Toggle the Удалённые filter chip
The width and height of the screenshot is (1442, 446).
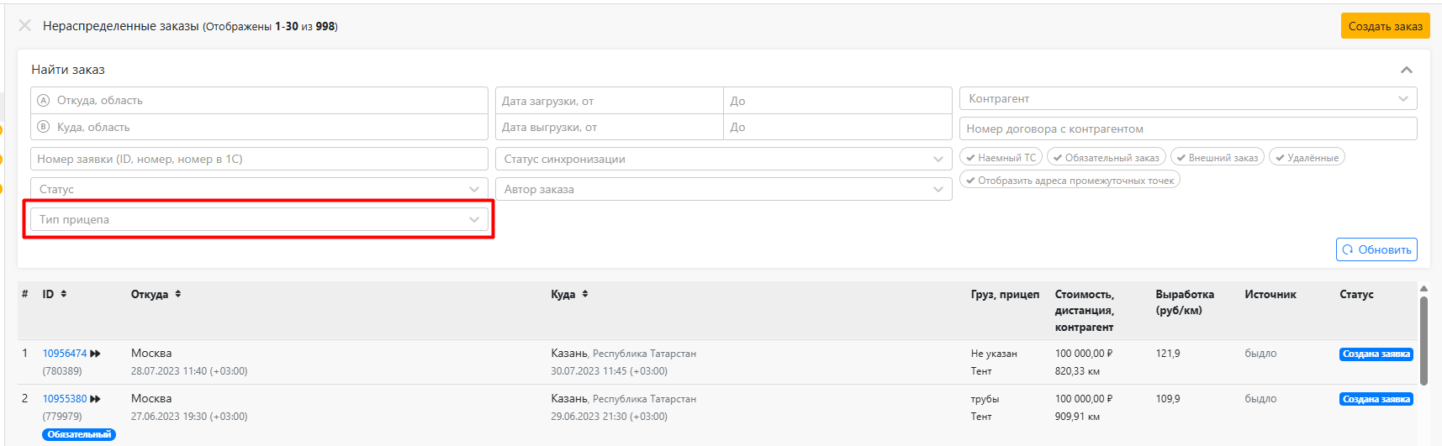(x=1307, y=157)
